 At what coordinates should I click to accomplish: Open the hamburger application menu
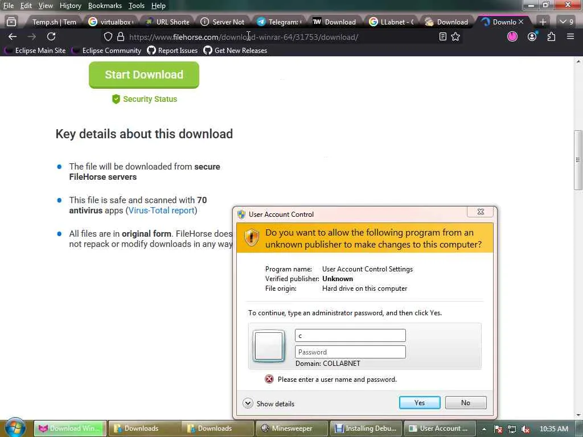(x=570, y=36)
